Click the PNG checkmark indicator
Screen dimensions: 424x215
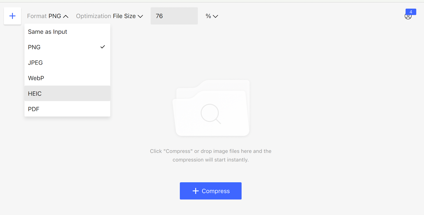tap(103, 47)
